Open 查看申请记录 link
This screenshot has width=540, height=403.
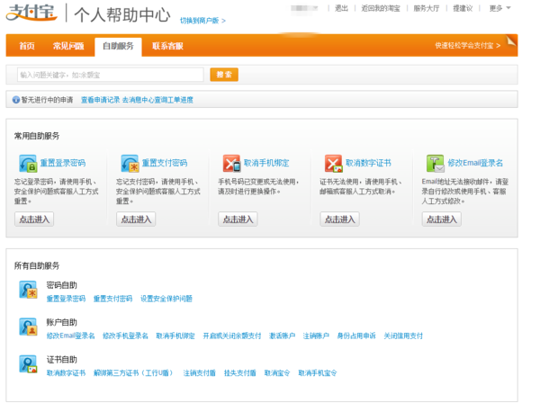click(100, 100)
